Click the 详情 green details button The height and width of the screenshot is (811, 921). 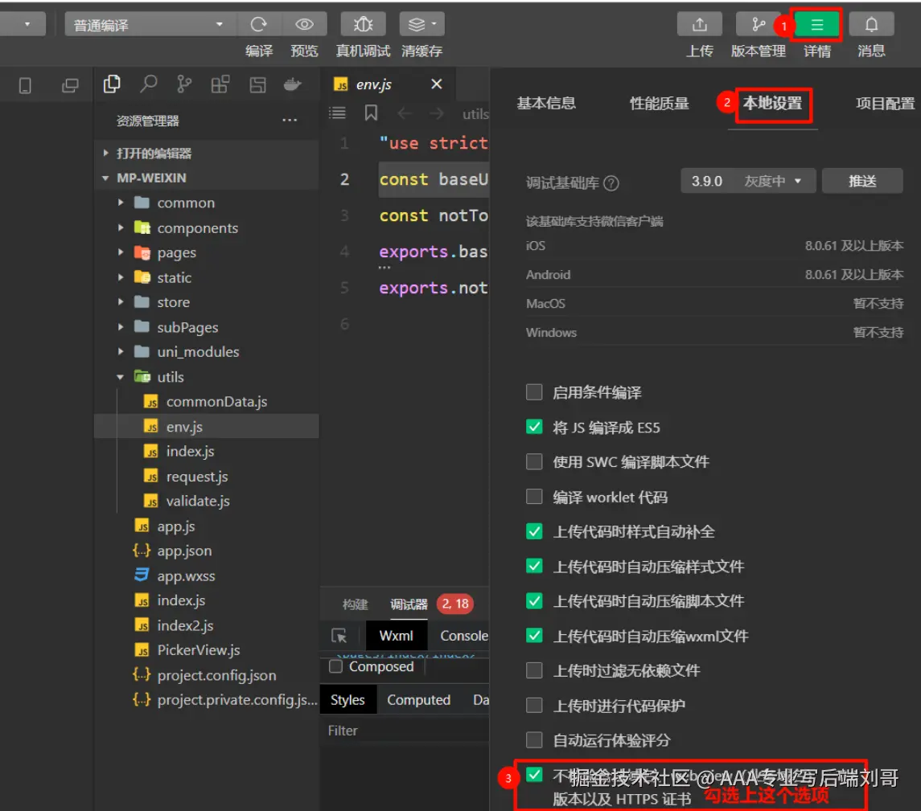coord(816,25)
